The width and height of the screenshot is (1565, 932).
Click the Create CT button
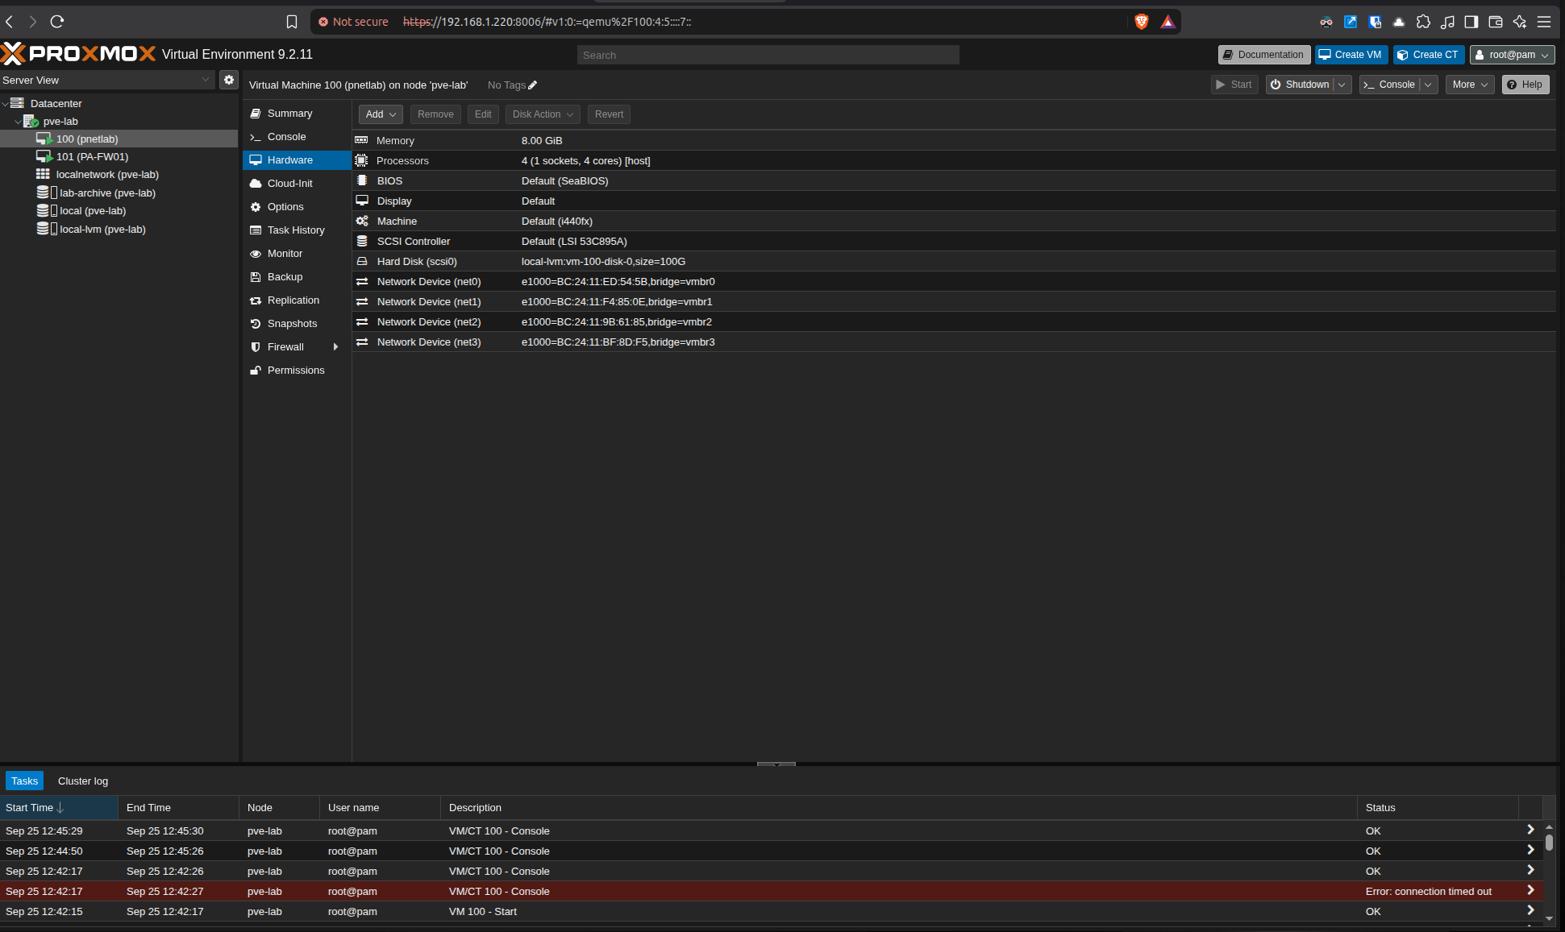1429,55
